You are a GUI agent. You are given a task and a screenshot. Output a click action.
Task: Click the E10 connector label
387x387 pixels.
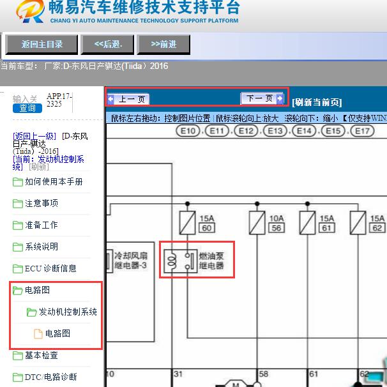pyautogui.click(x=188, y=131)
